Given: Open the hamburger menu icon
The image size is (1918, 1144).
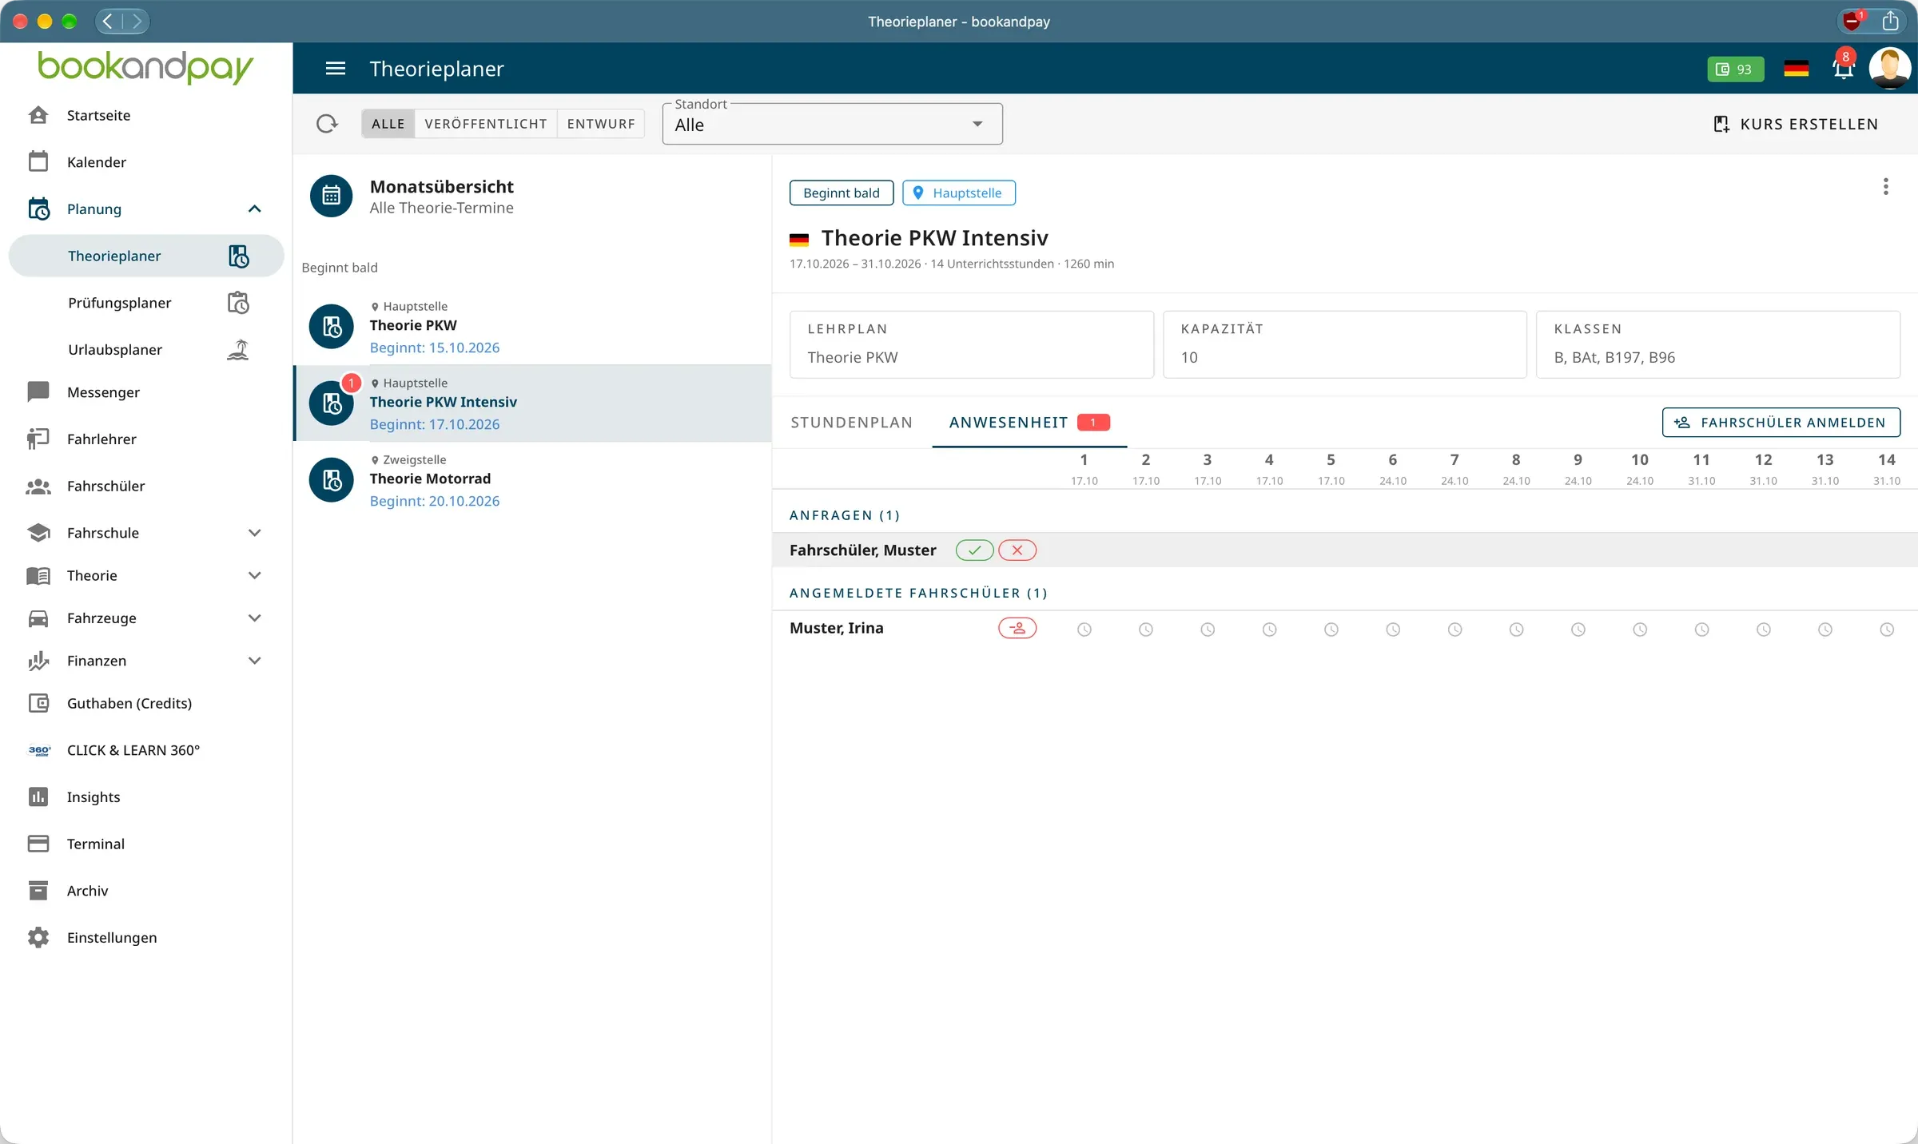Looking at the screenshot, I should 336,69.
